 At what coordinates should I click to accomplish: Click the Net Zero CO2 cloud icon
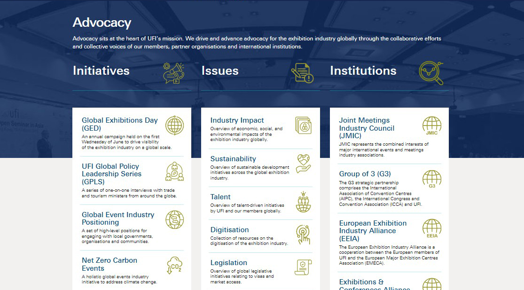click(174, 265)
